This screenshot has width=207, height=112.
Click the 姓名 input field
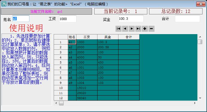click(x=21, y=19)
